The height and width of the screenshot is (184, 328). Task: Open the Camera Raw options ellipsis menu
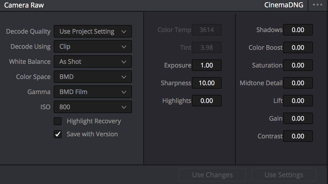coord(318,5)
